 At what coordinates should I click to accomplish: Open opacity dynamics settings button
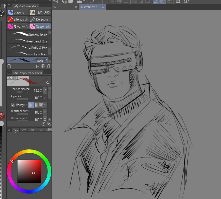[x=45, y=98]
